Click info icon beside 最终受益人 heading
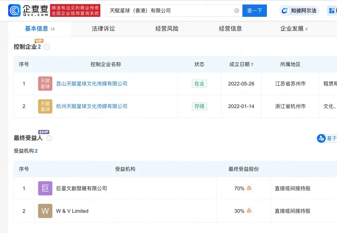 [x=49, y=138]
